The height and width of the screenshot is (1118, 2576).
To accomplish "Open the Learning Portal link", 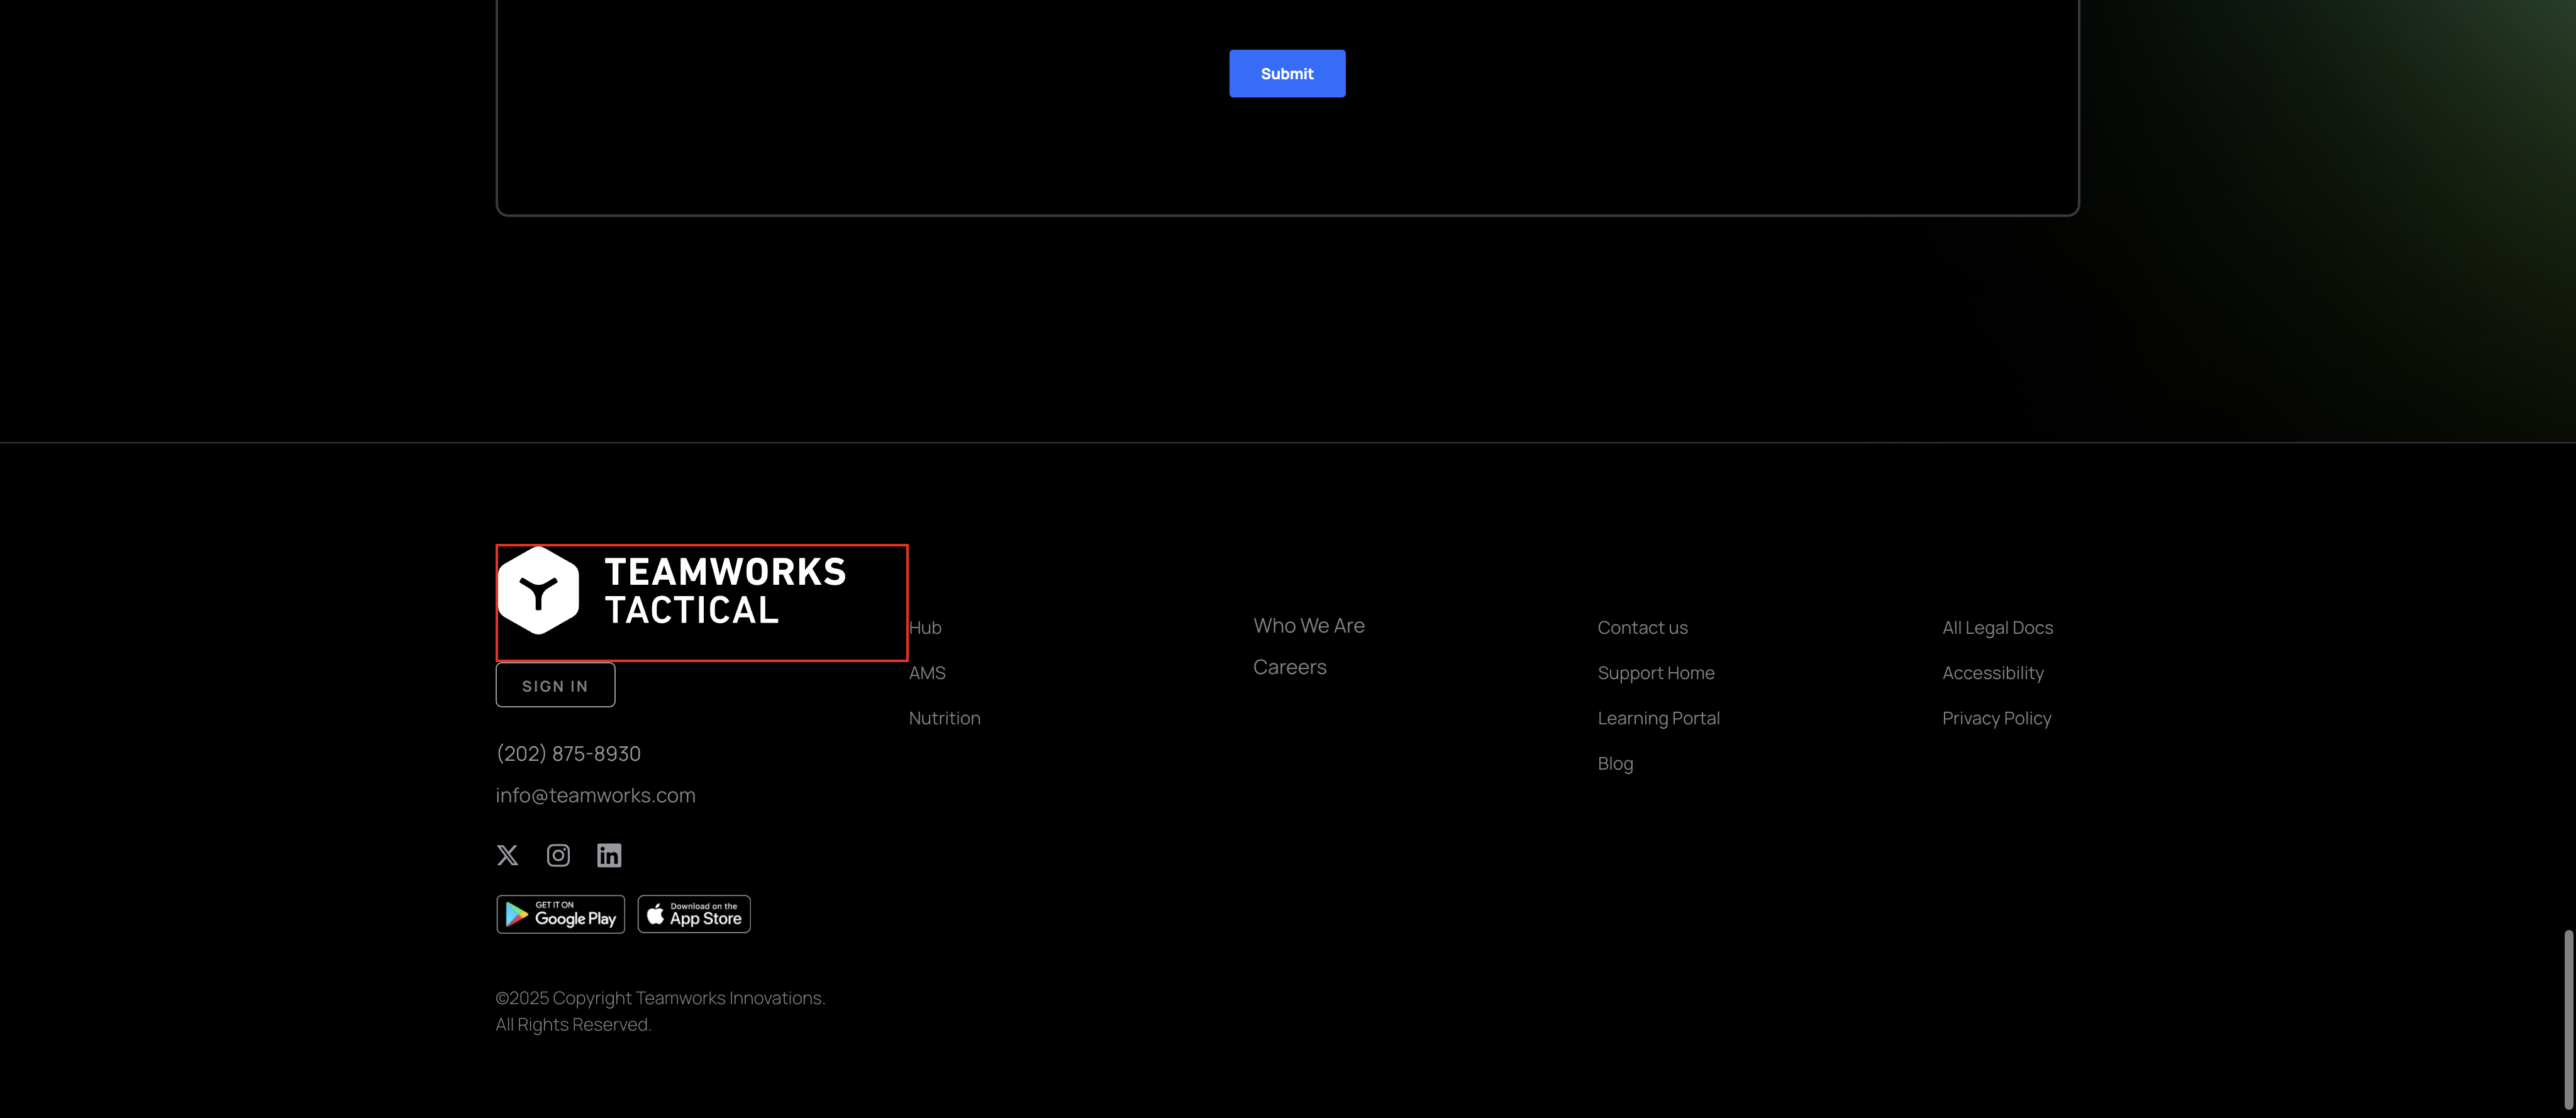I will [x=1658, y=718].
